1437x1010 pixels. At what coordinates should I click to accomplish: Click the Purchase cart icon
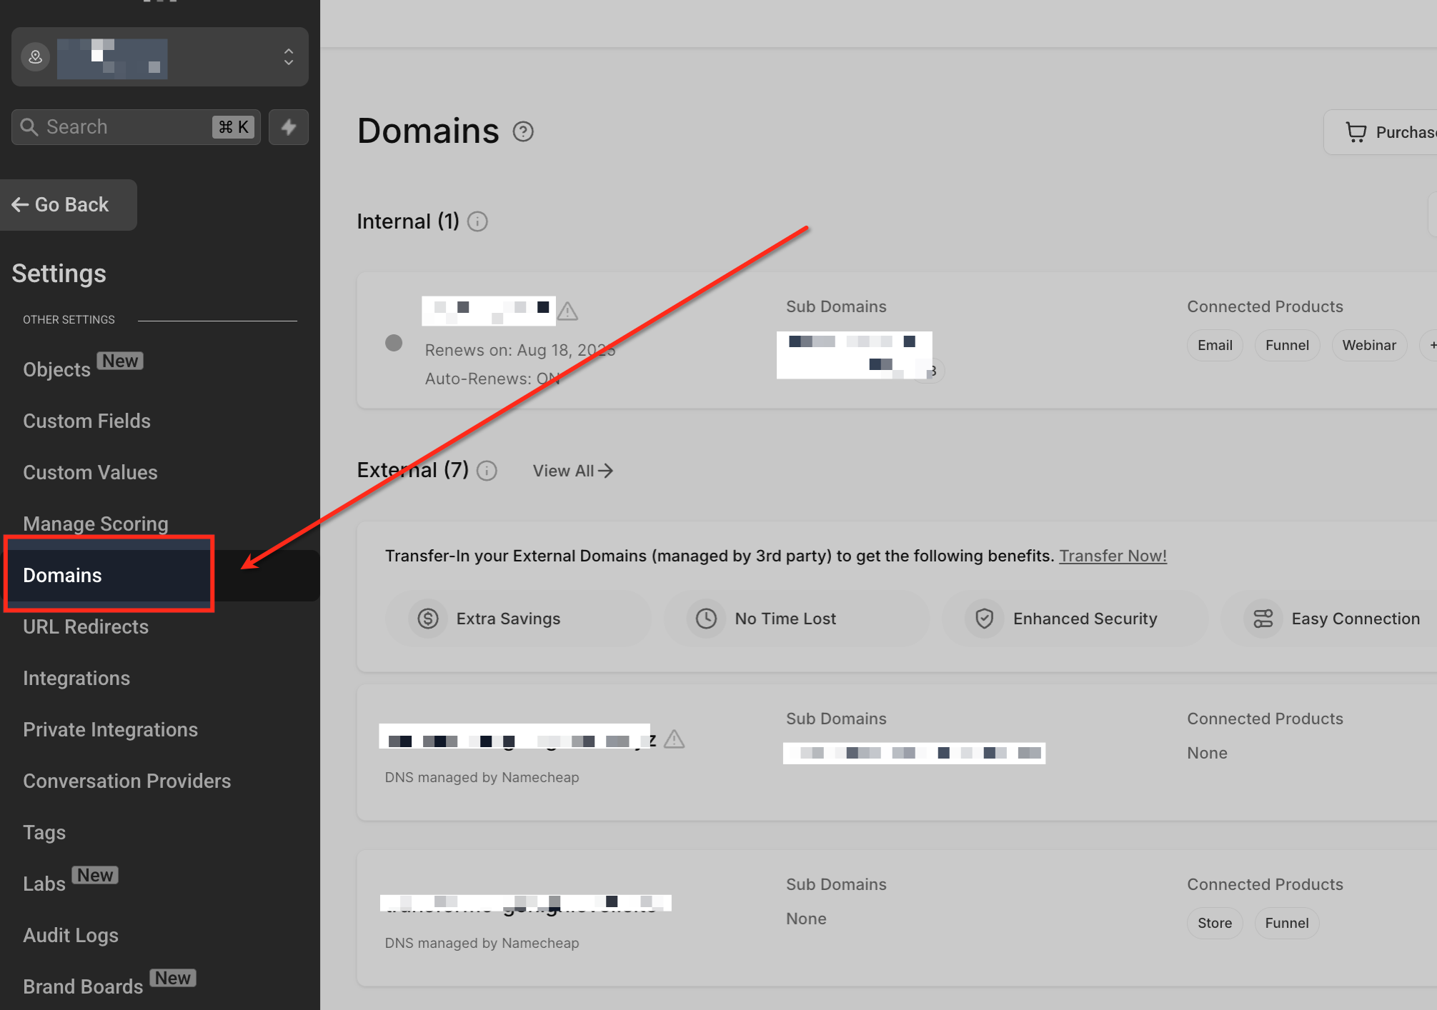[1356, 132]
